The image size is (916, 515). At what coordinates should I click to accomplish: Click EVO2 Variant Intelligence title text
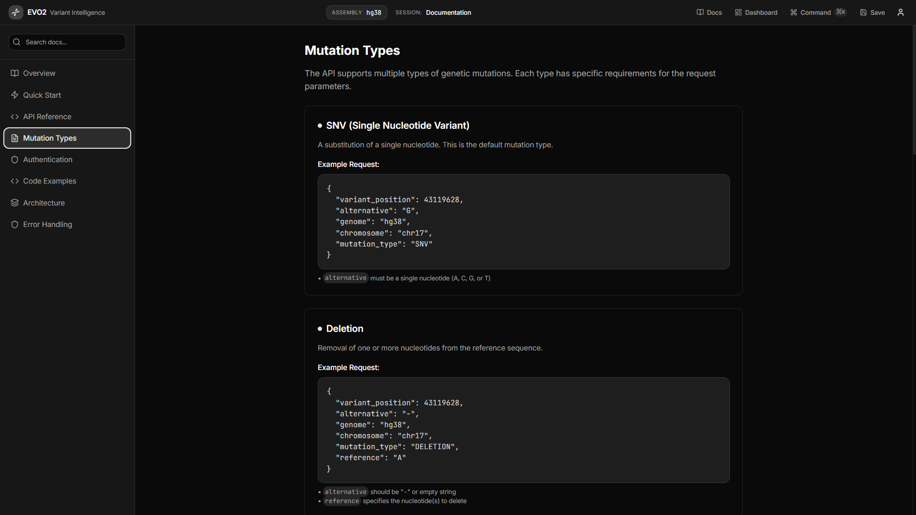[x=66, y=12]
